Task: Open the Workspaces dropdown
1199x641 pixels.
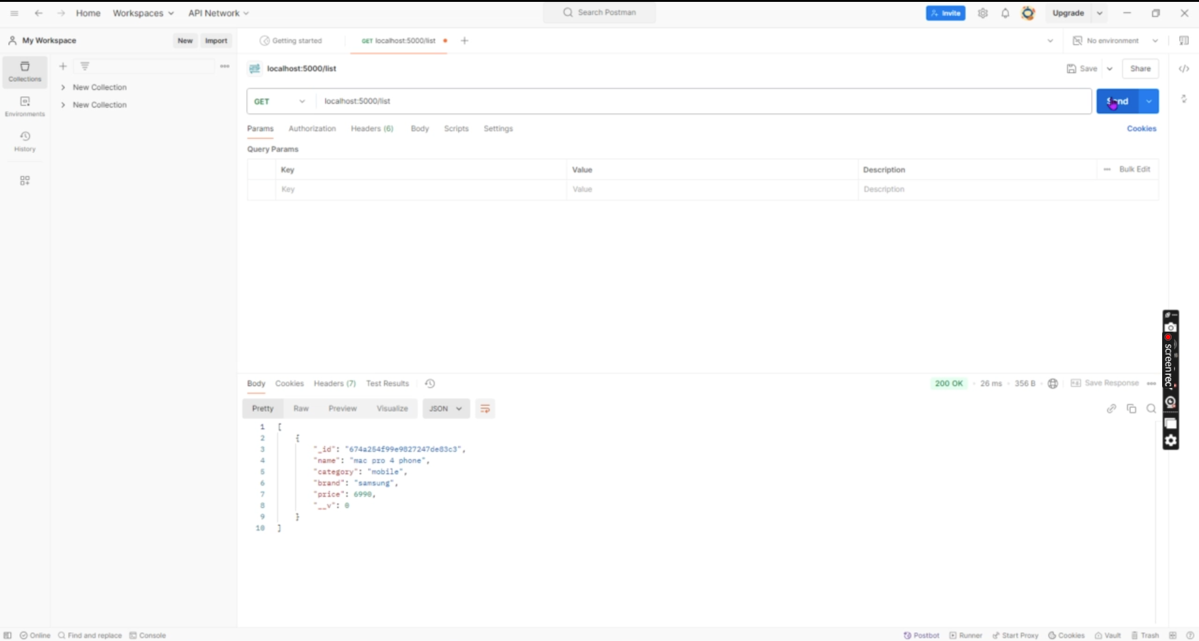Action: (x=143, y=13)
